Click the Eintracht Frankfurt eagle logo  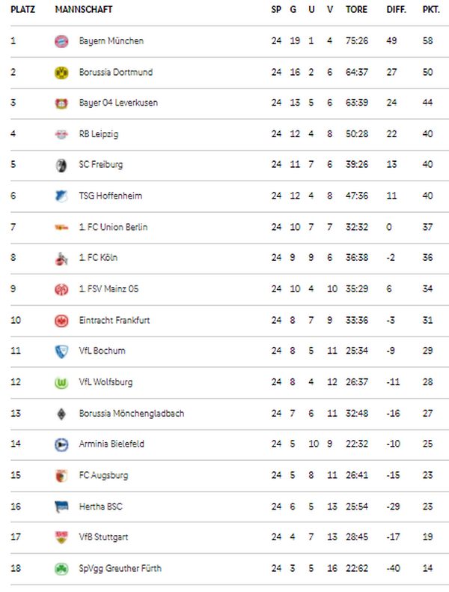[61, 321]
